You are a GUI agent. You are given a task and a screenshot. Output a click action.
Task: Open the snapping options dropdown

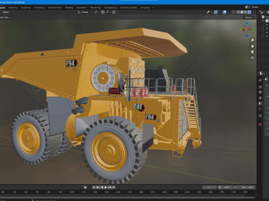[x=108, y=12]
